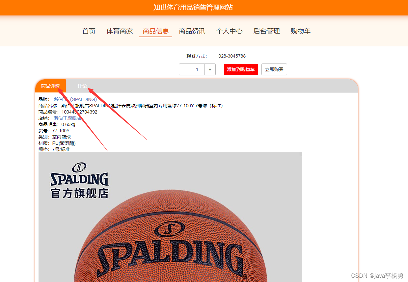The image size is (408, 282).
Task: Decrease quantity with the minus button
Action: coord(184,69)
